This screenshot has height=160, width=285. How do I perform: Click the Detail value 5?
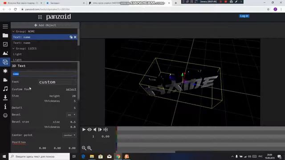(x=74, y=108)
